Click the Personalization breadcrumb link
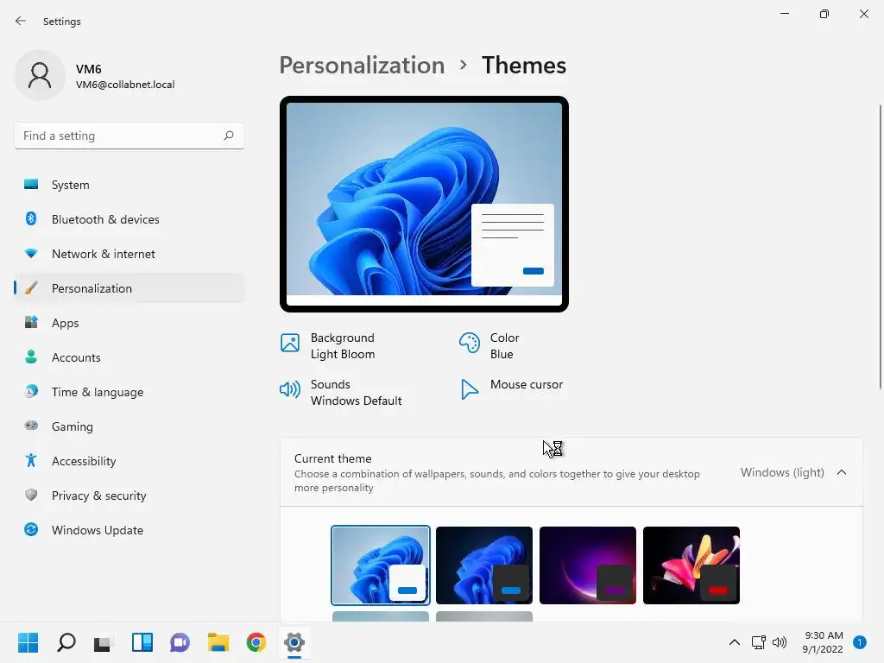Screen dimensions: 884x663 click(362, 66)
